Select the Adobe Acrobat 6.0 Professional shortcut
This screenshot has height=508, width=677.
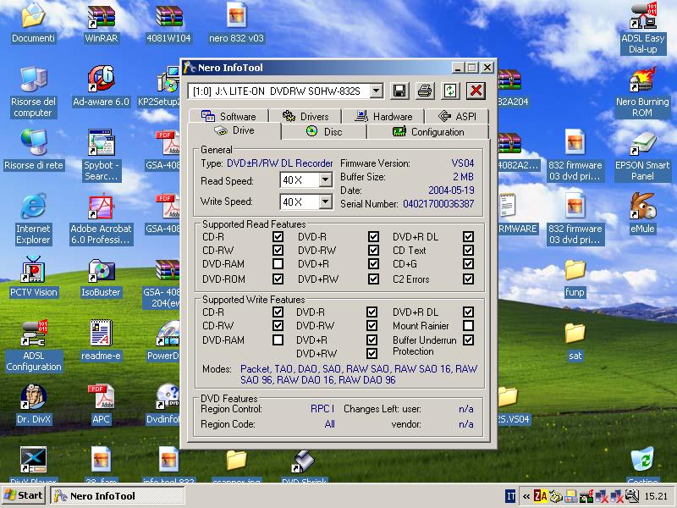click(x=101, y=218)
